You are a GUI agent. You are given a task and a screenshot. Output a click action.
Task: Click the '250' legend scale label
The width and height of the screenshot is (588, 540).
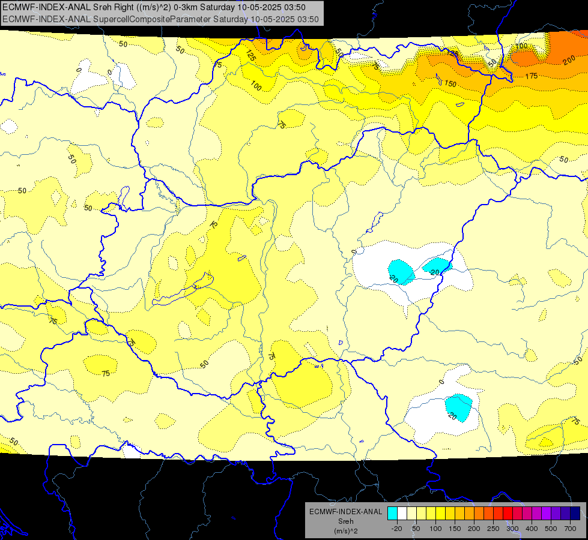(493, 529)
